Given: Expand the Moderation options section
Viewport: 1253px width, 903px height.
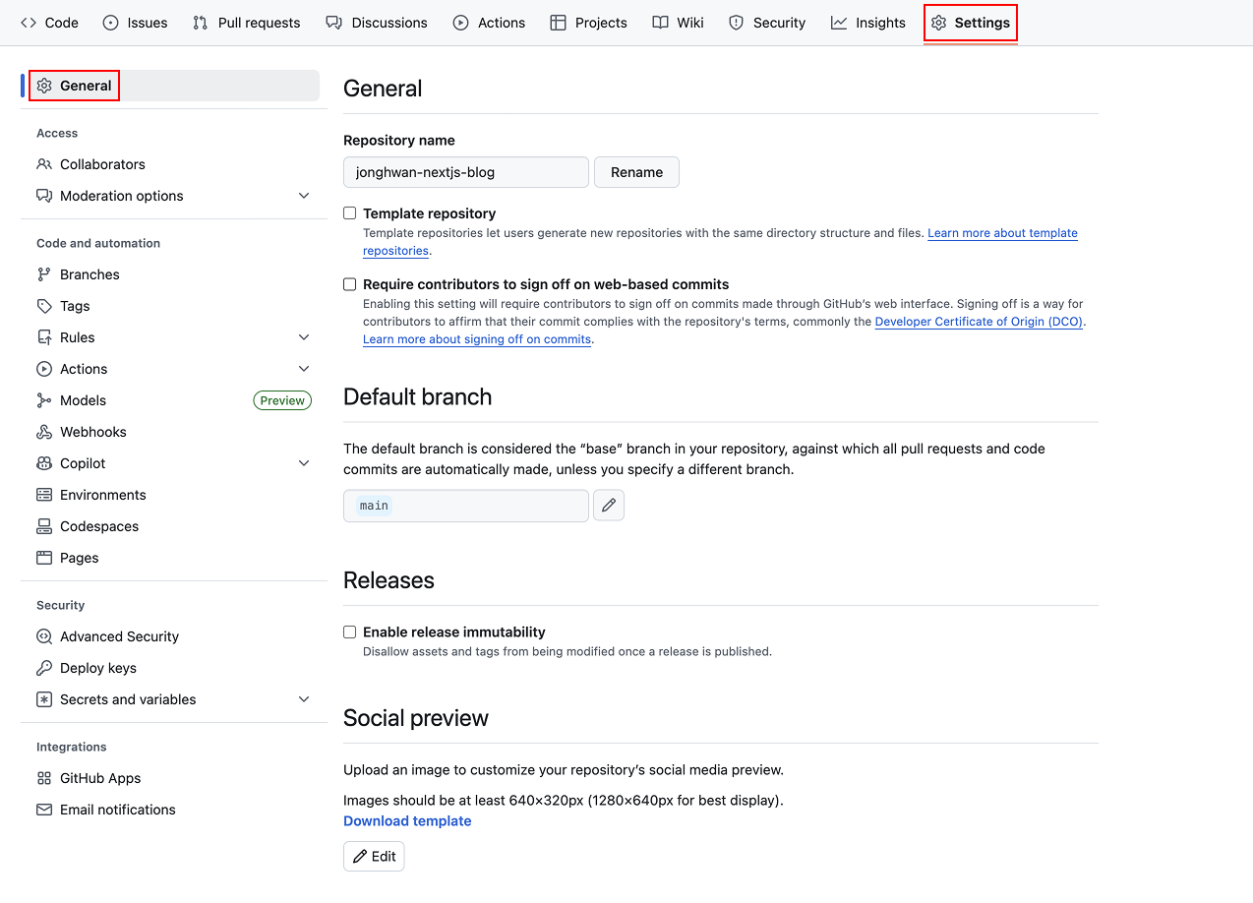Looking at the screenshot, I should click(304, 196).
